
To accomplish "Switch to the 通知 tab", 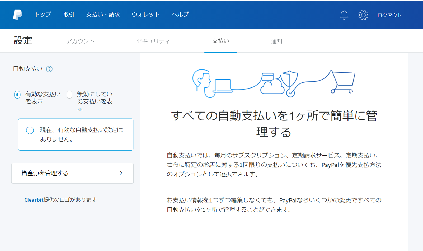I will pyautogui.click(x=276, y=41).
